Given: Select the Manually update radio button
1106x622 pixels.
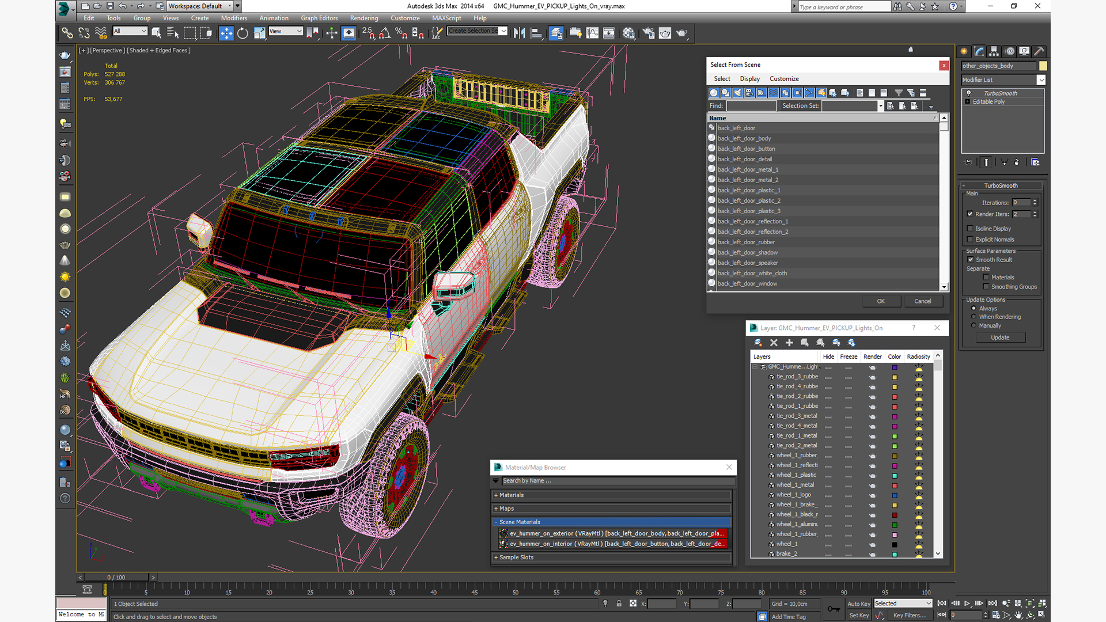Looking at the screenshot, I should click(974, 325).
